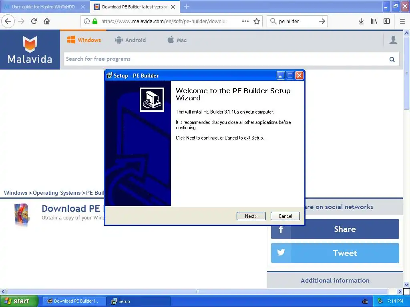Click the Setup wizard computer icon
This screenshot has height=307, width=410.
click(x=152, y=100)
